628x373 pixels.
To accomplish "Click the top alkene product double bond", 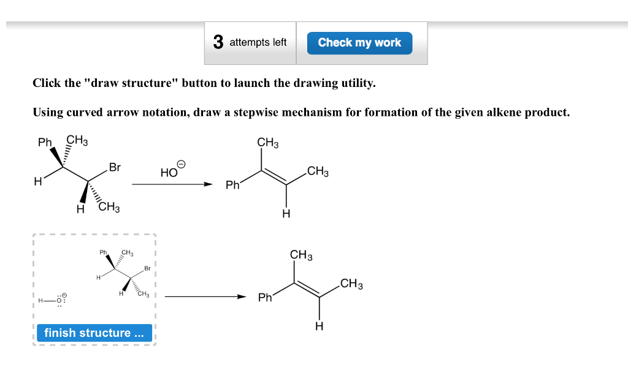I will pos(274,177).
